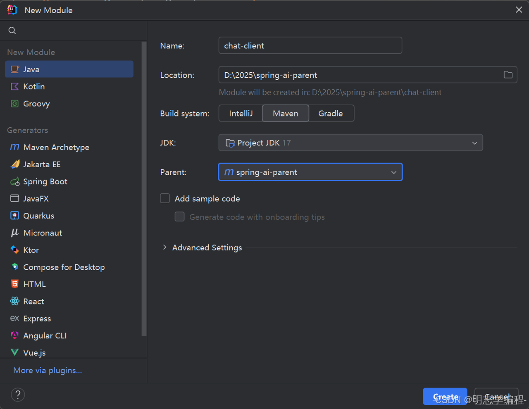Click the React atom icon

(15, 301)
